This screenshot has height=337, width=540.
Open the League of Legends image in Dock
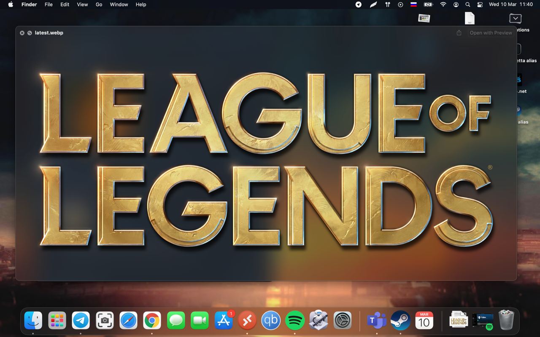pos(459,321)
